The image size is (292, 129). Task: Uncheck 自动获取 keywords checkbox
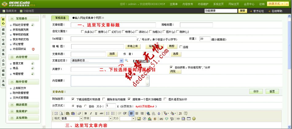point(171,67)
